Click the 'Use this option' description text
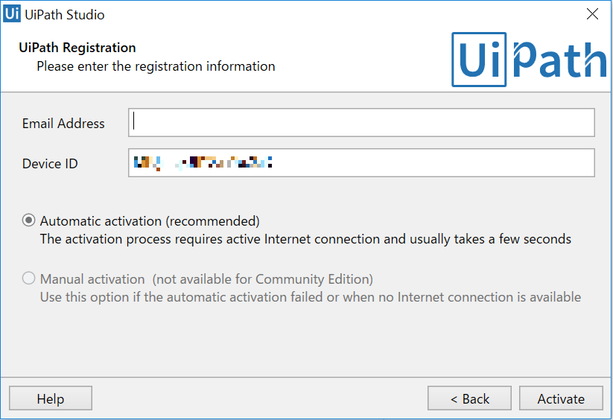Image resolution: width=613 pixels, height=420 pixels. point(311,297)
